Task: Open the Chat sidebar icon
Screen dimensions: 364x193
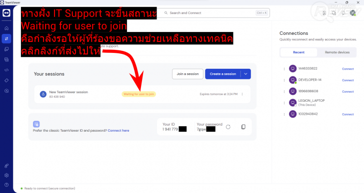Action: [6, 59]
